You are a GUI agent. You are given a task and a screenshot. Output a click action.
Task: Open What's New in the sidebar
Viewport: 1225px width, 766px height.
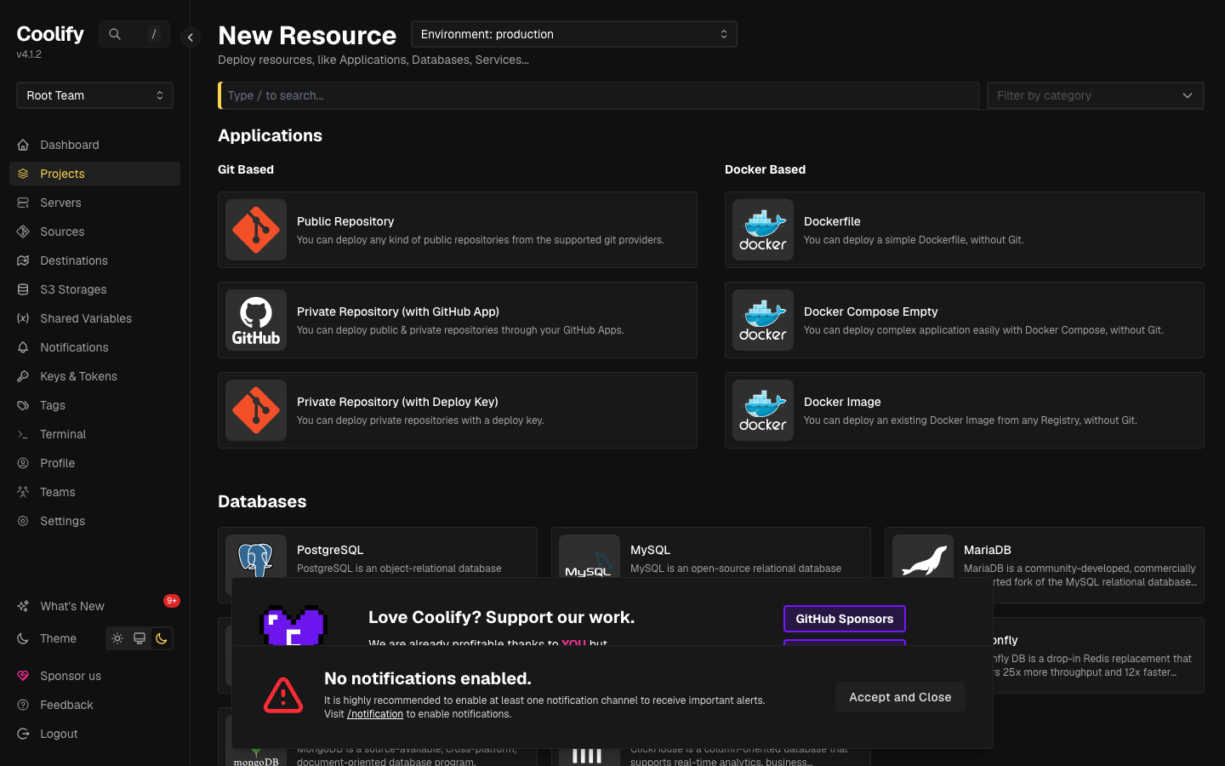pyautogui.click(x=94, y=606)
